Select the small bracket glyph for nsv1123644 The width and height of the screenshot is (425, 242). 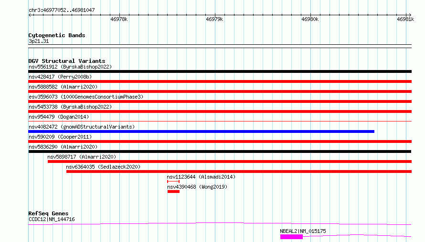173,181
